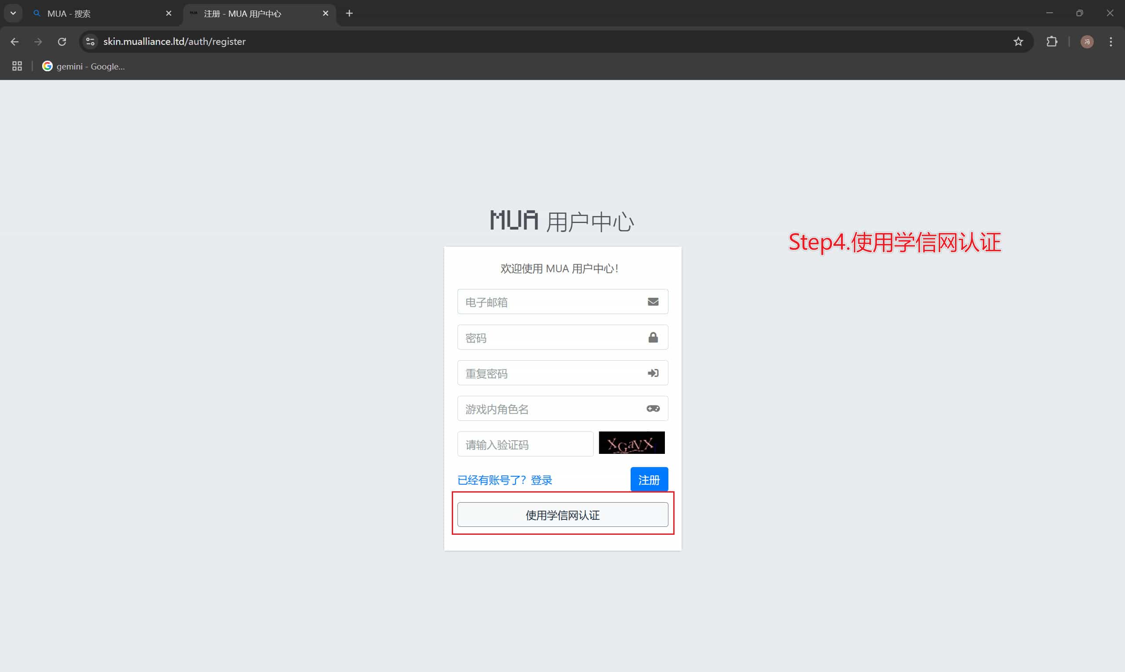
Task: Refresh the captcha image
Action: tap(631, 443)
